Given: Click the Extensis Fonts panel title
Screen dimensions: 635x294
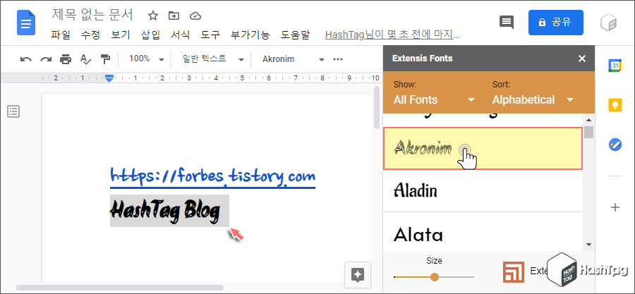Looking at the screenshot, I should pyautogui.click(x=422, y=59).
